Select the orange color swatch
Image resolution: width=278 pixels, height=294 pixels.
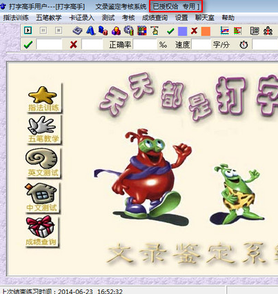[x=206, y=31]
